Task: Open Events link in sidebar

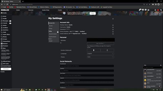Action: 3,72
